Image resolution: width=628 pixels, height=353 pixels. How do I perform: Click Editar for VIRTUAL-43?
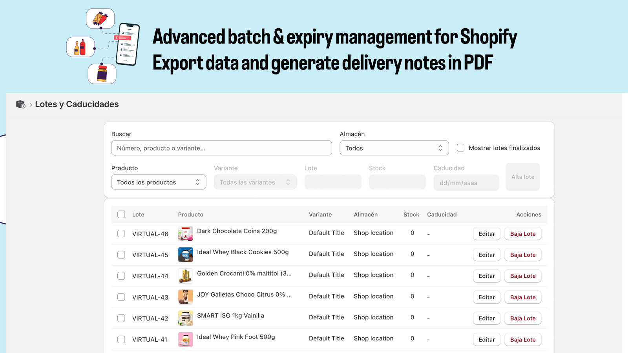click(487, 297)
